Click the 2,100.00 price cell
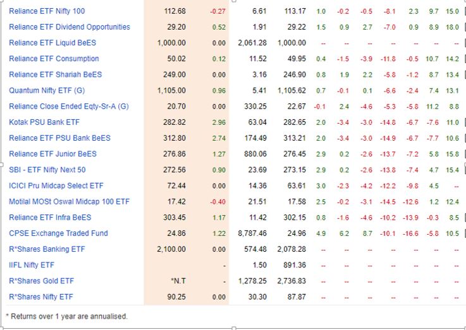Screen dimensions: 466x330 click(x=171, y=249)
